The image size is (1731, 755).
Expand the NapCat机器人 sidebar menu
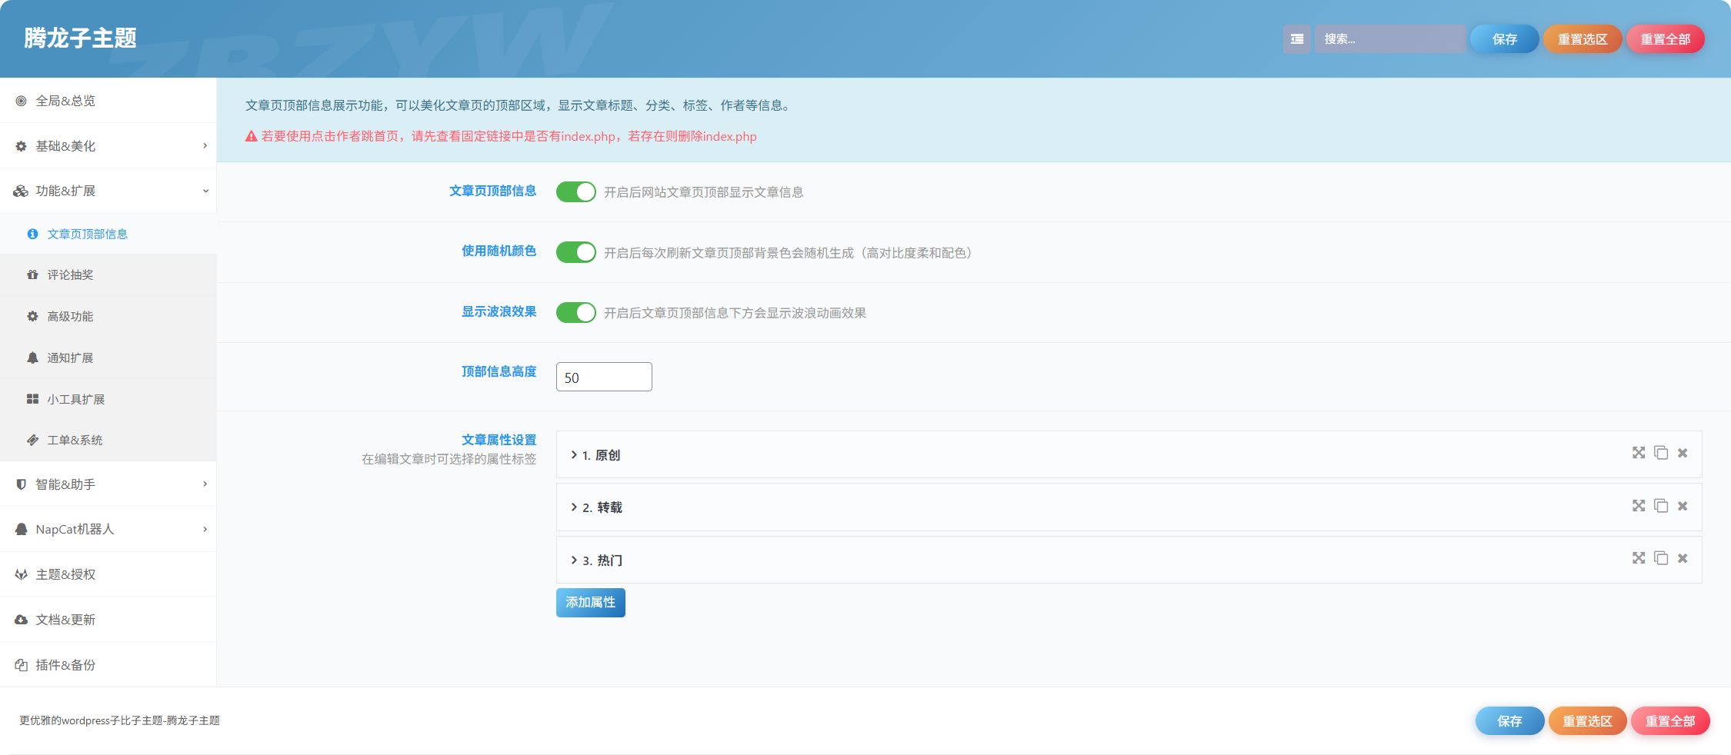click(108, 529)
